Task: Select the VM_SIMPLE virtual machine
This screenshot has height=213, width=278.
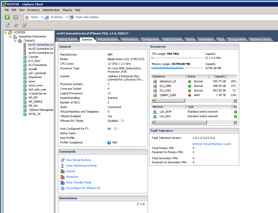Action: [x=36, y=102]
